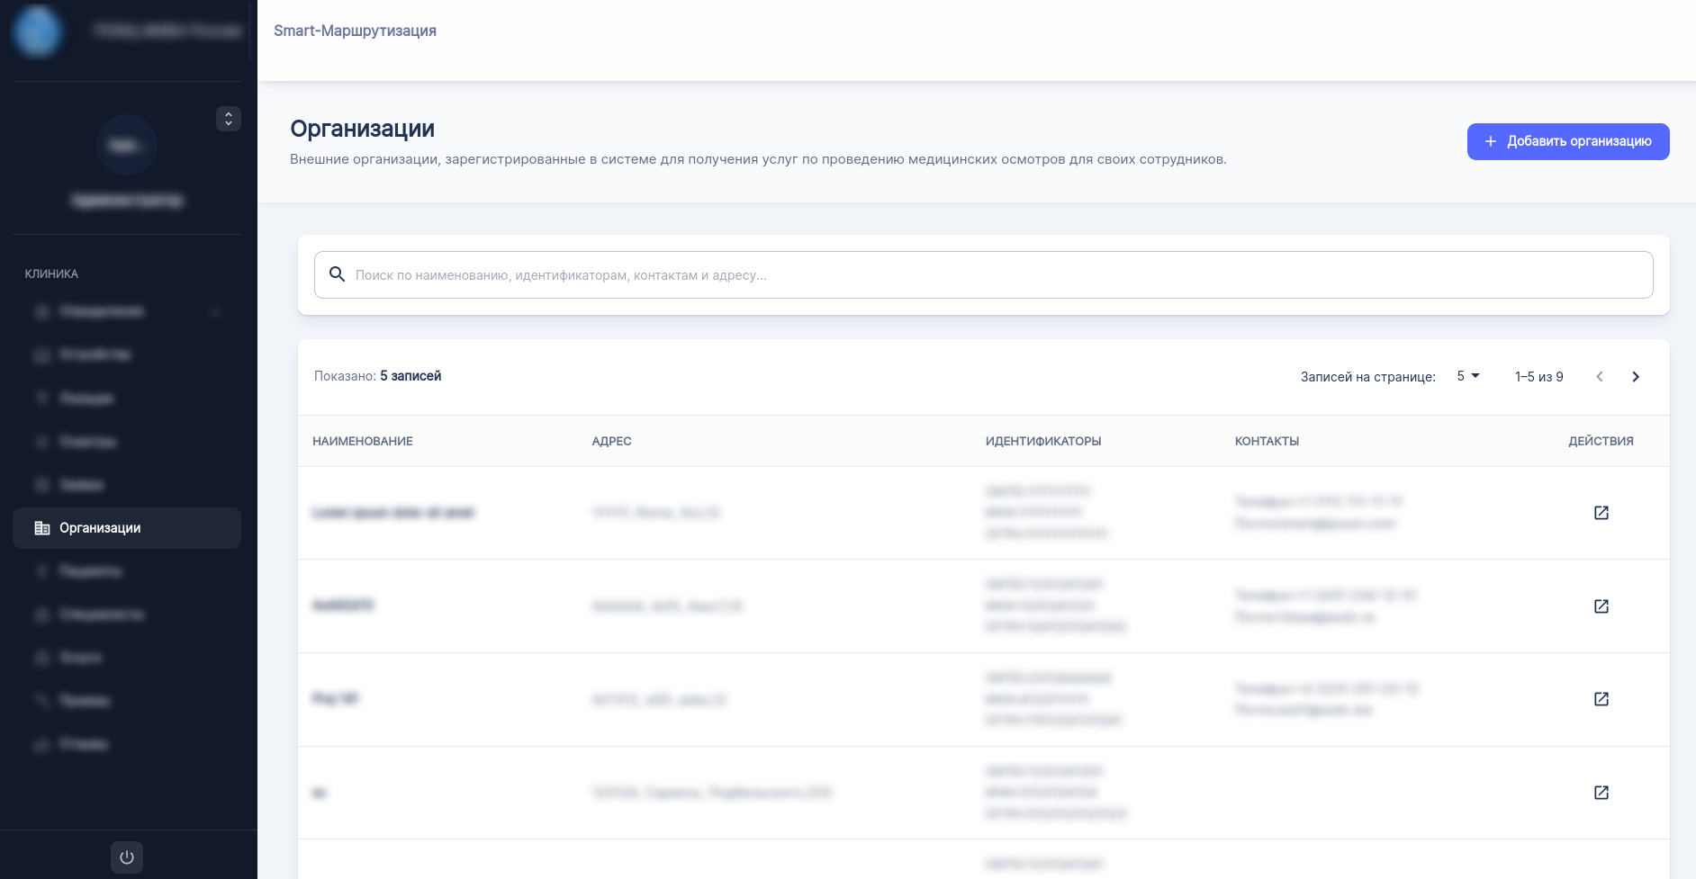This screenshot has width=1696, height=879.
Task: Click the Адрес column header
Action: pos(611,441)
